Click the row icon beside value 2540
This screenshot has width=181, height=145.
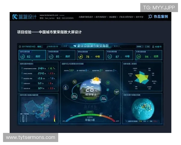(x=22, y=73)
